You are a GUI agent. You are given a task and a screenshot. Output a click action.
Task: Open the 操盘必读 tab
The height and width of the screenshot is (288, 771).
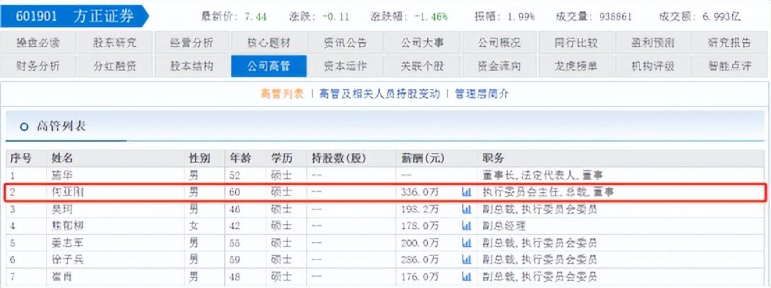[x=38, y=42]
